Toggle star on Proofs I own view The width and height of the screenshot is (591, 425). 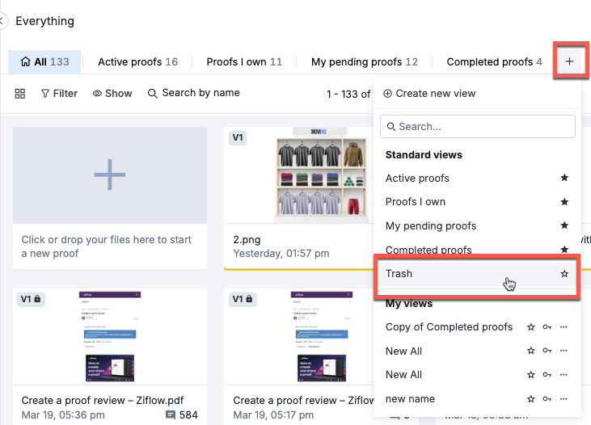tap(564, 202)
